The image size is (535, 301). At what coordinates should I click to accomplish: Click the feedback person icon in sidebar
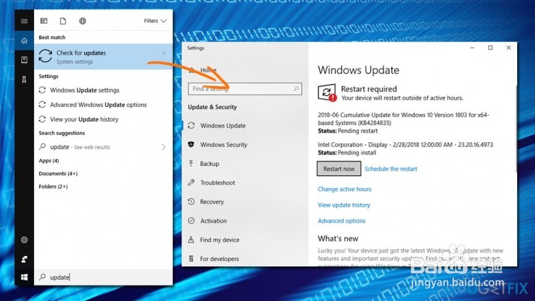pyautogui.click(x=24, y=260)
